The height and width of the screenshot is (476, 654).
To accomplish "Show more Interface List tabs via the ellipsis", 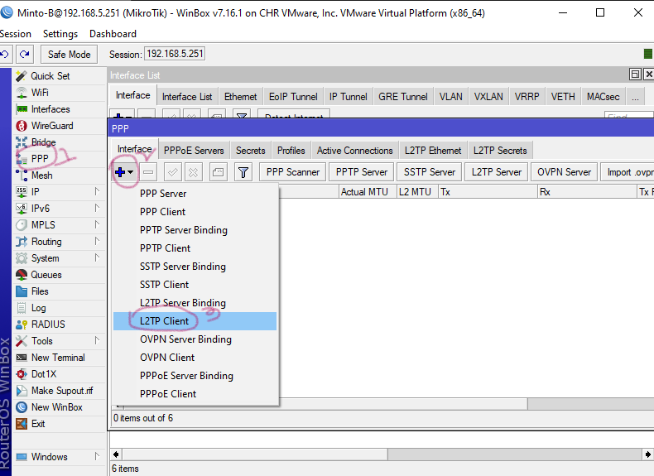I will (x=635, y=97).
